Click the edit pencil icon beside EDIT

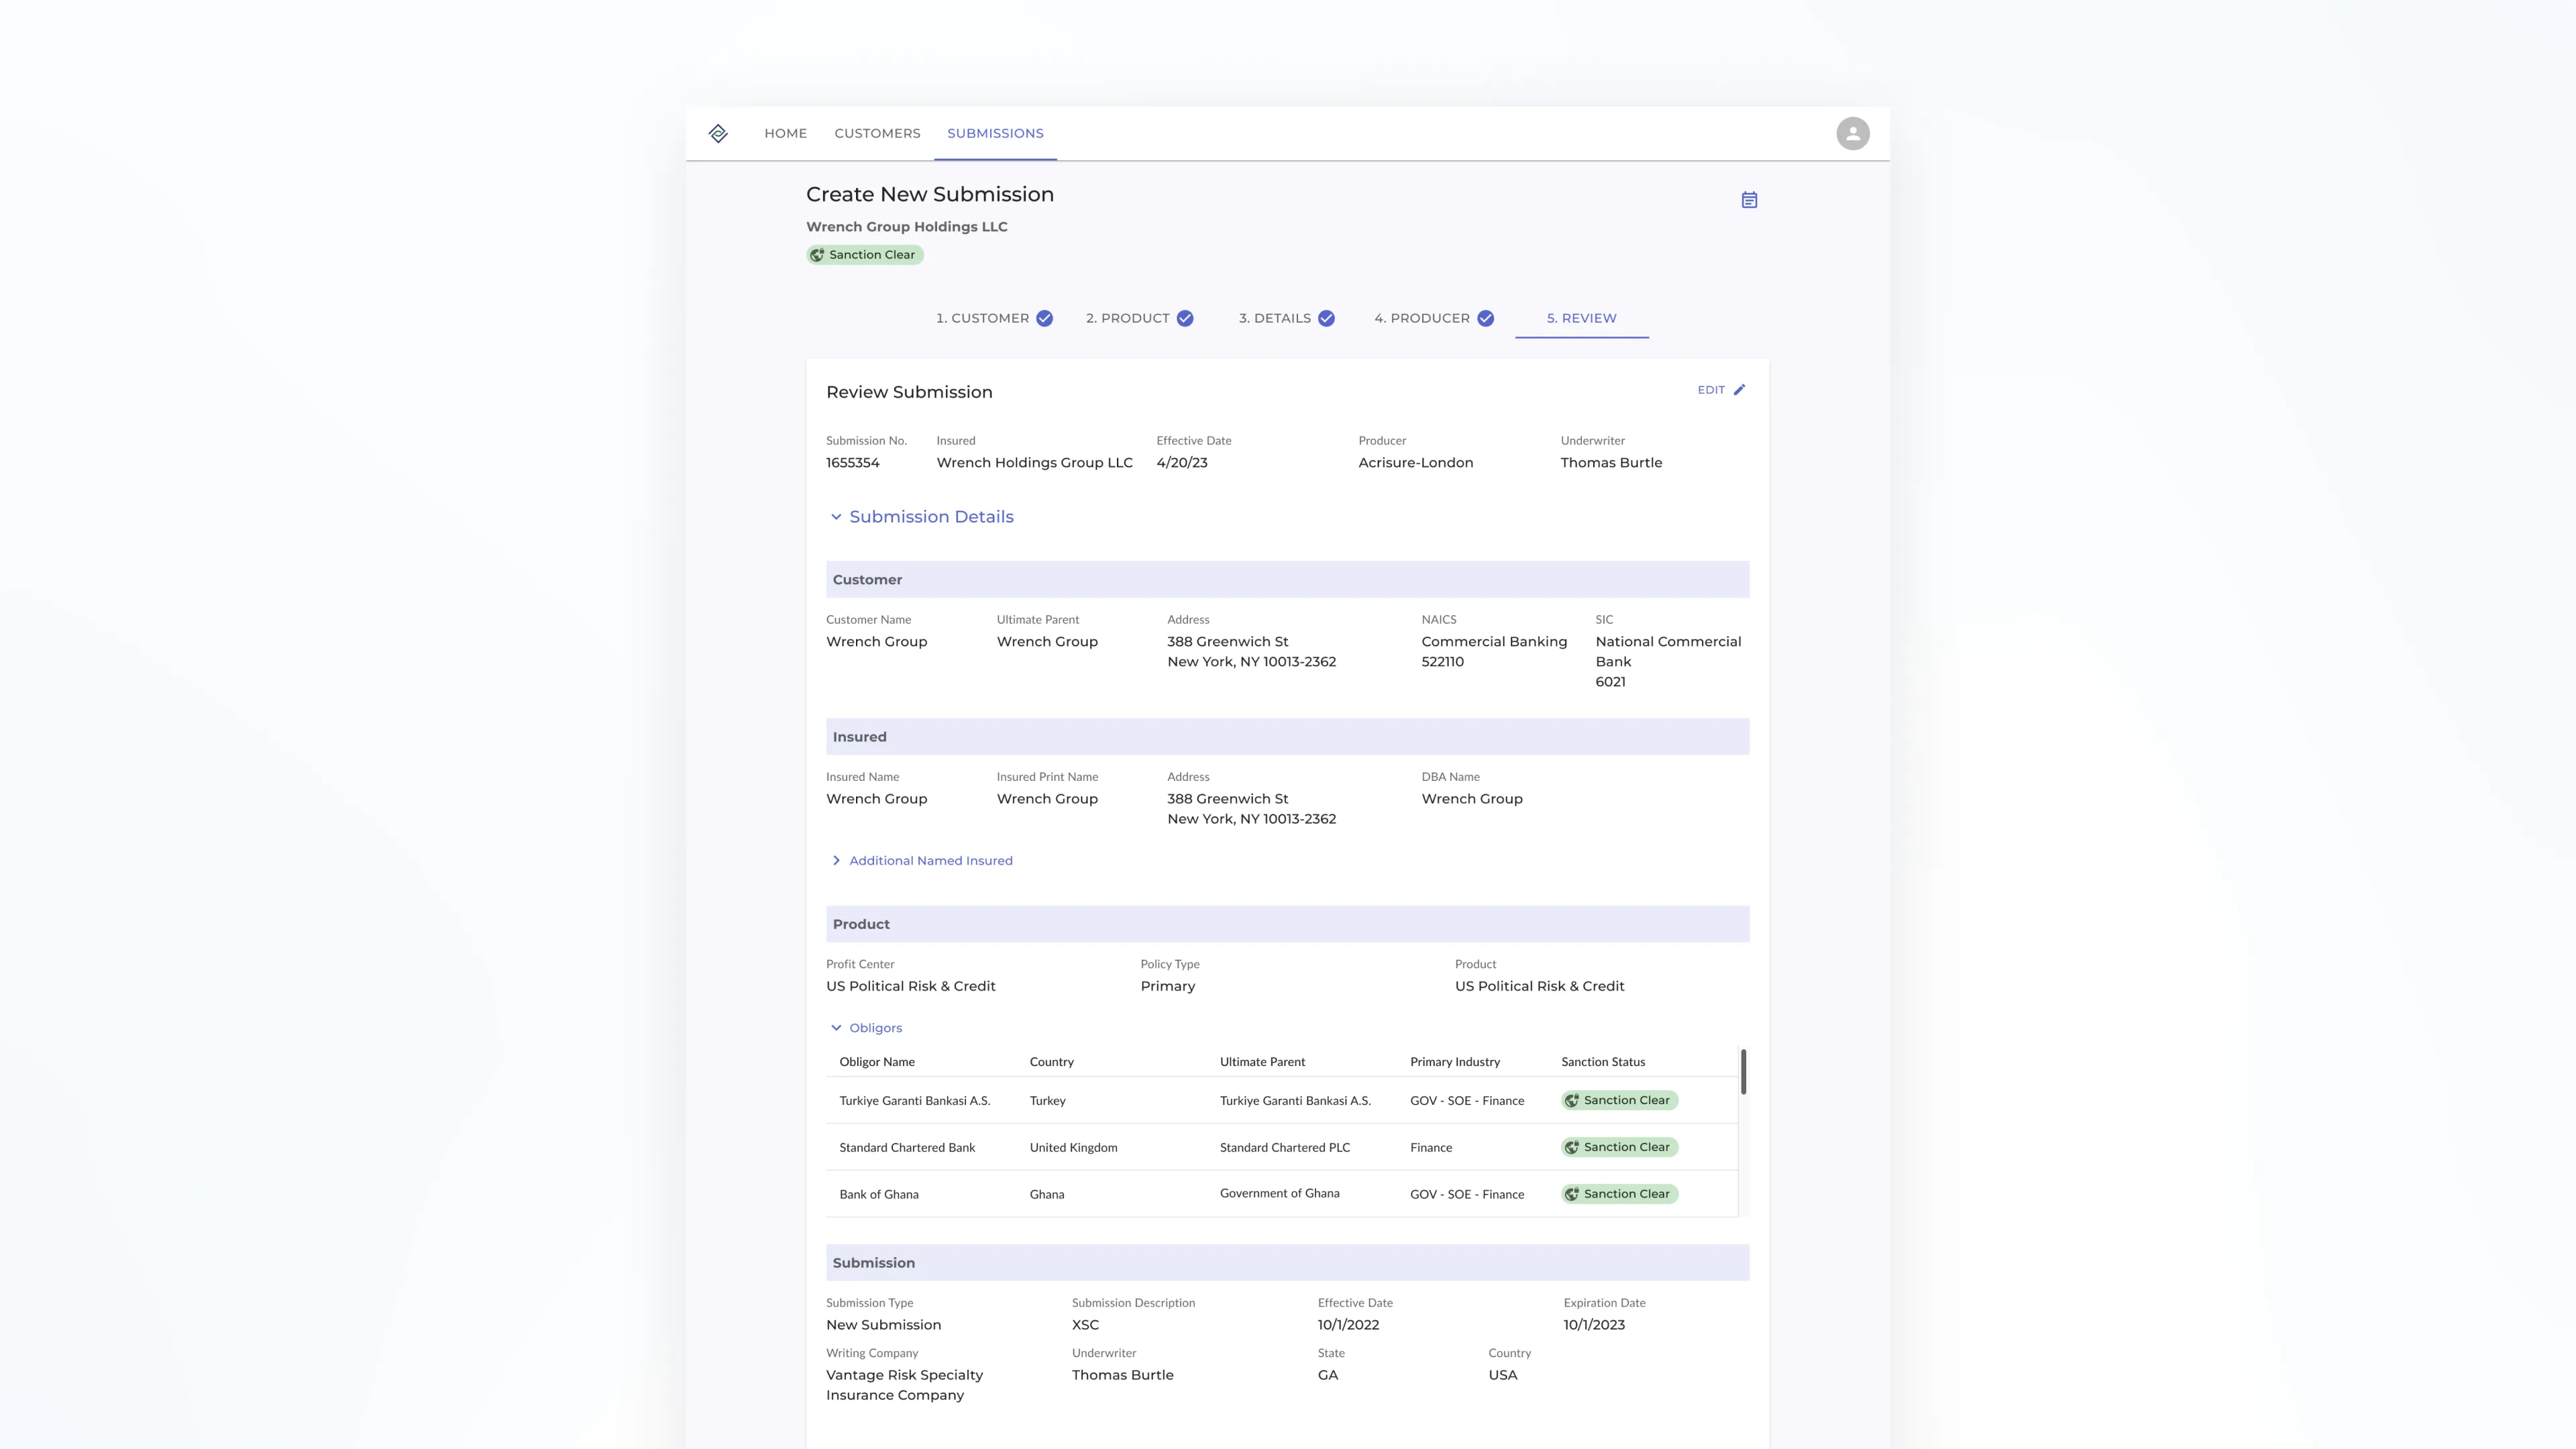[1740, 389]
